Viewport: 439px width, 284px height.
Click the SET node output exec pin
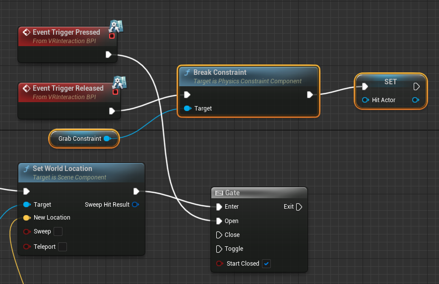416,87
